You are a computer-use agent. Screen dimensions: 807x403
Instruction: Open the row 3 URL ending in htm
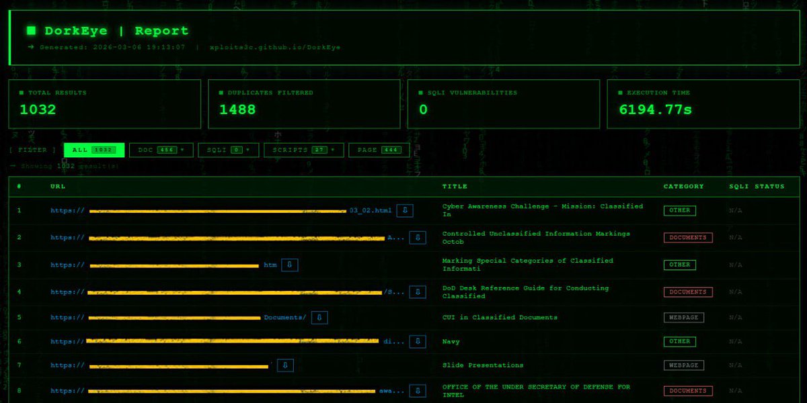point(163,265)
